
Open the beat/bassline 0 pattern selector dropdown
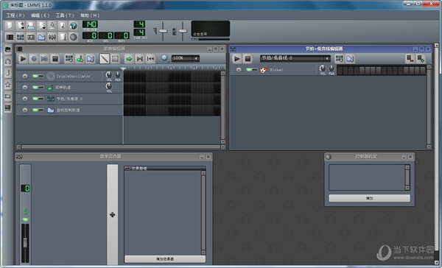click(x=295, y=58)
